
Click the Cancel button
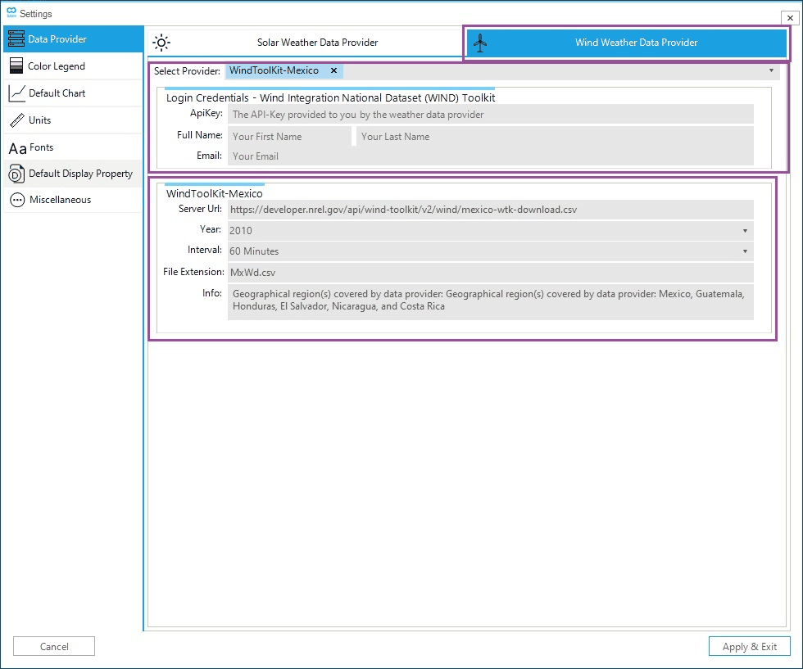click(54, 646)
